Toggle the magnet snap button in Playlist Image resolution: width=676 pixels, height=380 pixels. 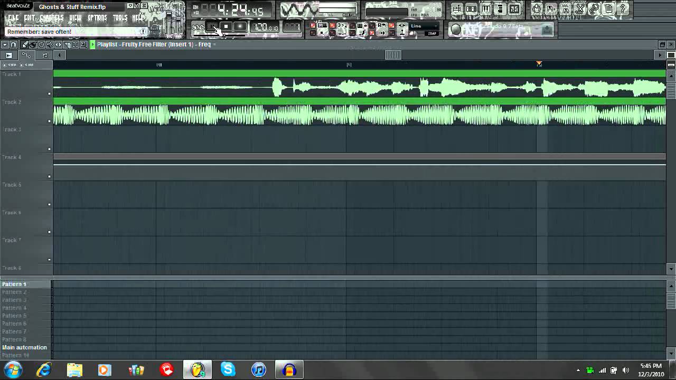click(13, 45)
